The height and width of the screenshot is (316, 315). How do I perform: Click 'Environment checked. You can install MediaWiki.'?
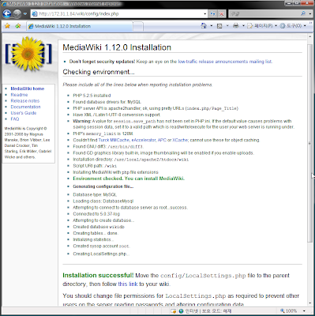tap(129, 179)
